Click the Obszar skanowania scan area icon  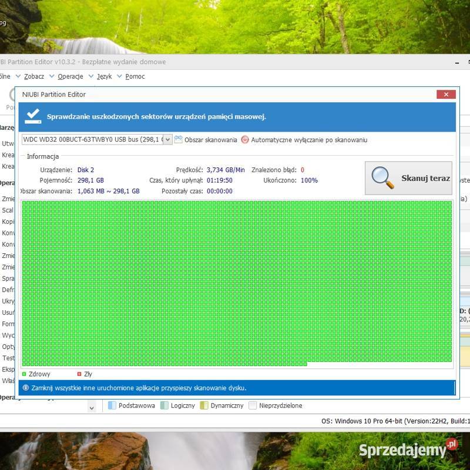tap(178, 140)
